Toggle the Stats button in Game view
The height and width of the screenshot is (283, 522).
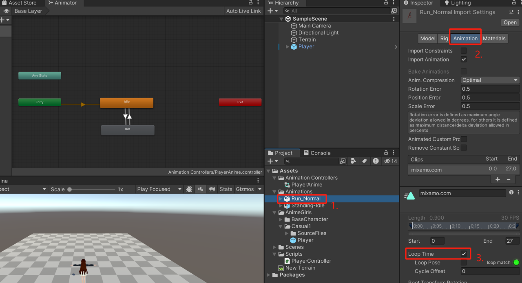[226, 189]
